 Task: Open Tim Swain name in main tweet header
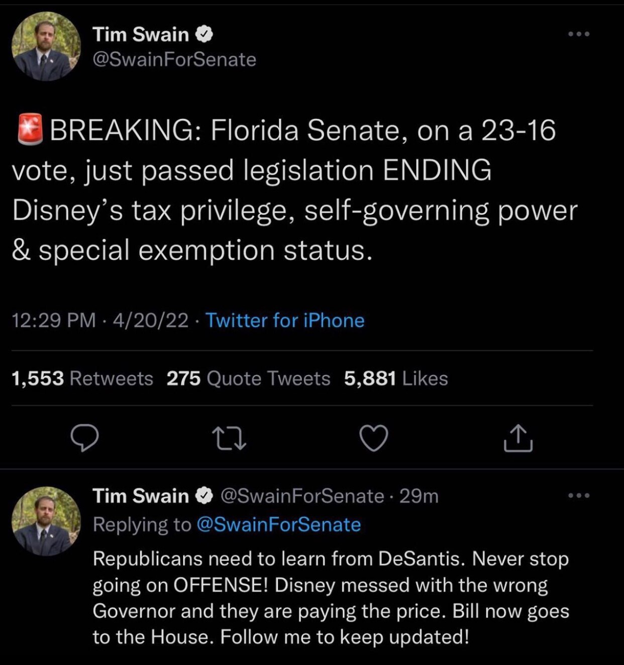click(x=141, y=35)
